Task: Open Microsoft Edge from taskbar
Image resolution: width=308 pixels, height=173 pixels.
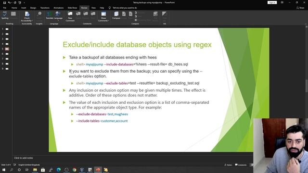Action: point(59,170)
